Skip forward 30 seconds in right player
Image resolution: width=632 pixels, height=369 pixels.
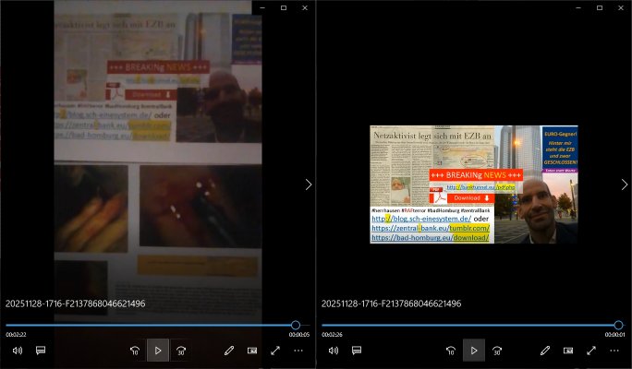click(497, 351)
